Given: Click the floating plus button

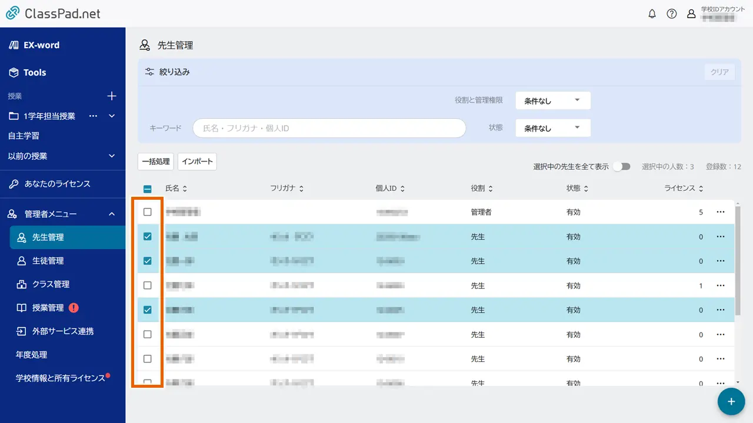Looking at the screenshot, I should coord(731,401).
